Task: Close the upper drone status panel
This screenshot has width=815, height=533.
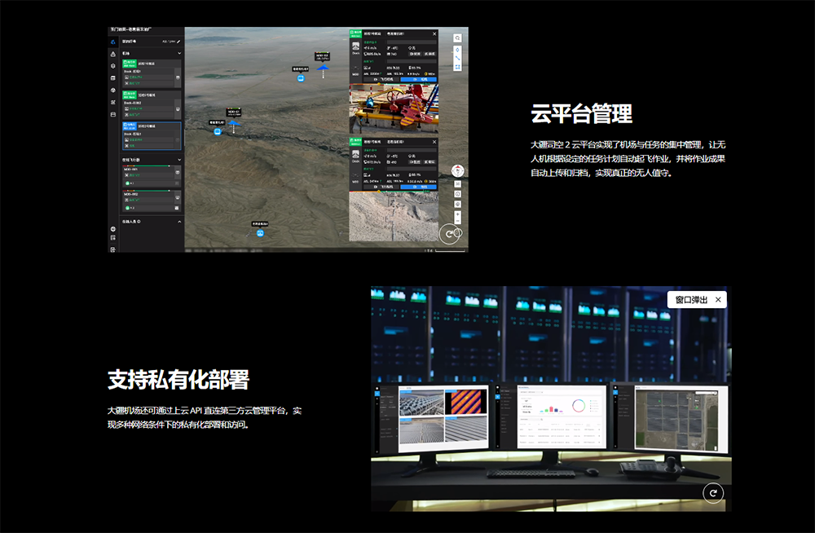Action: tap(434, 34)
